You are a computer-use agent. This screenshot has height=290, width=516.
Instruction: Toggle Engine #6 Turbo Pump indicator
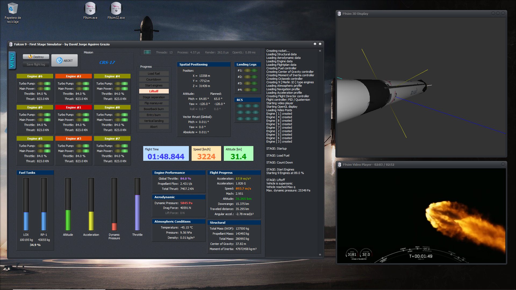pyautogui.click(x=44, y=84)
